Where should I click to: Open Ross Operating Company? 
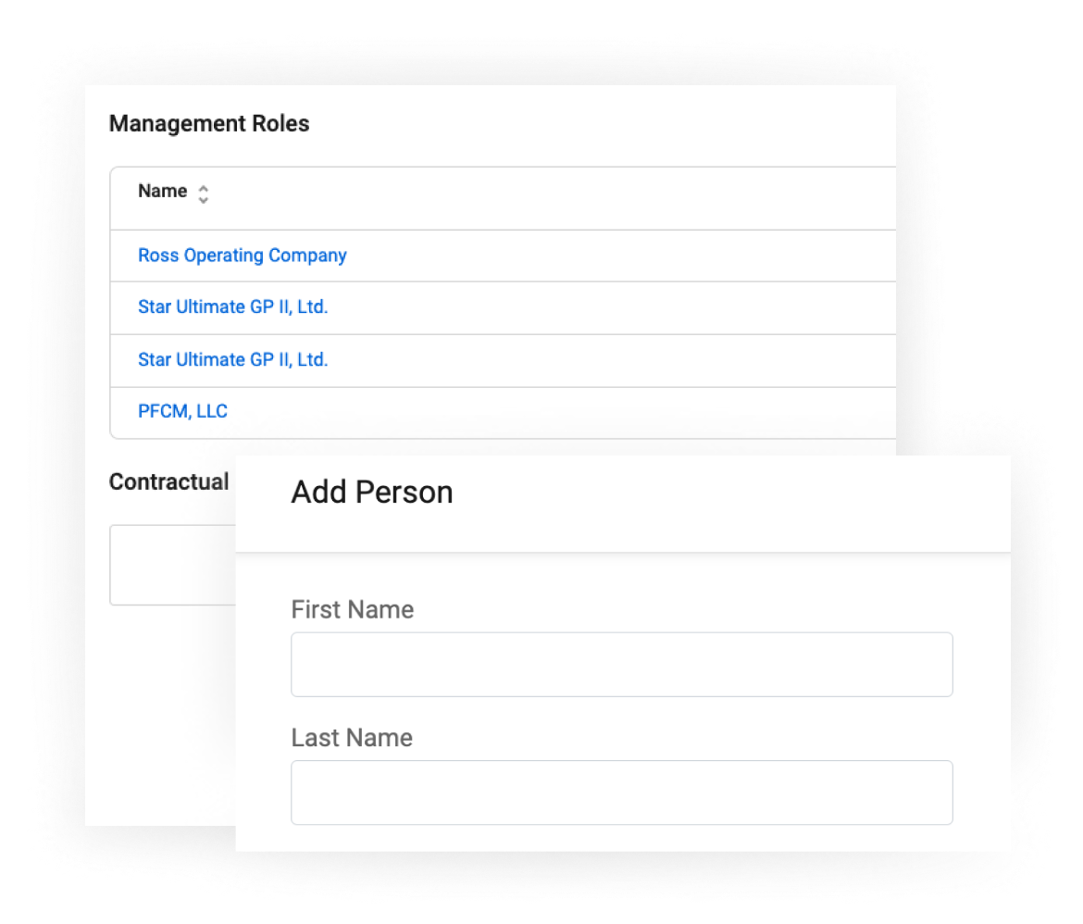[x=243, y=256]
